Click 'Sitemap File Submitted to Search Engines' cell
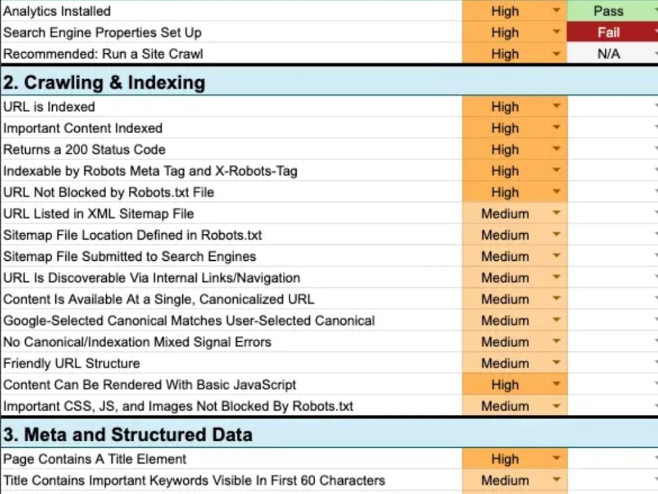 tap(231, 256)
